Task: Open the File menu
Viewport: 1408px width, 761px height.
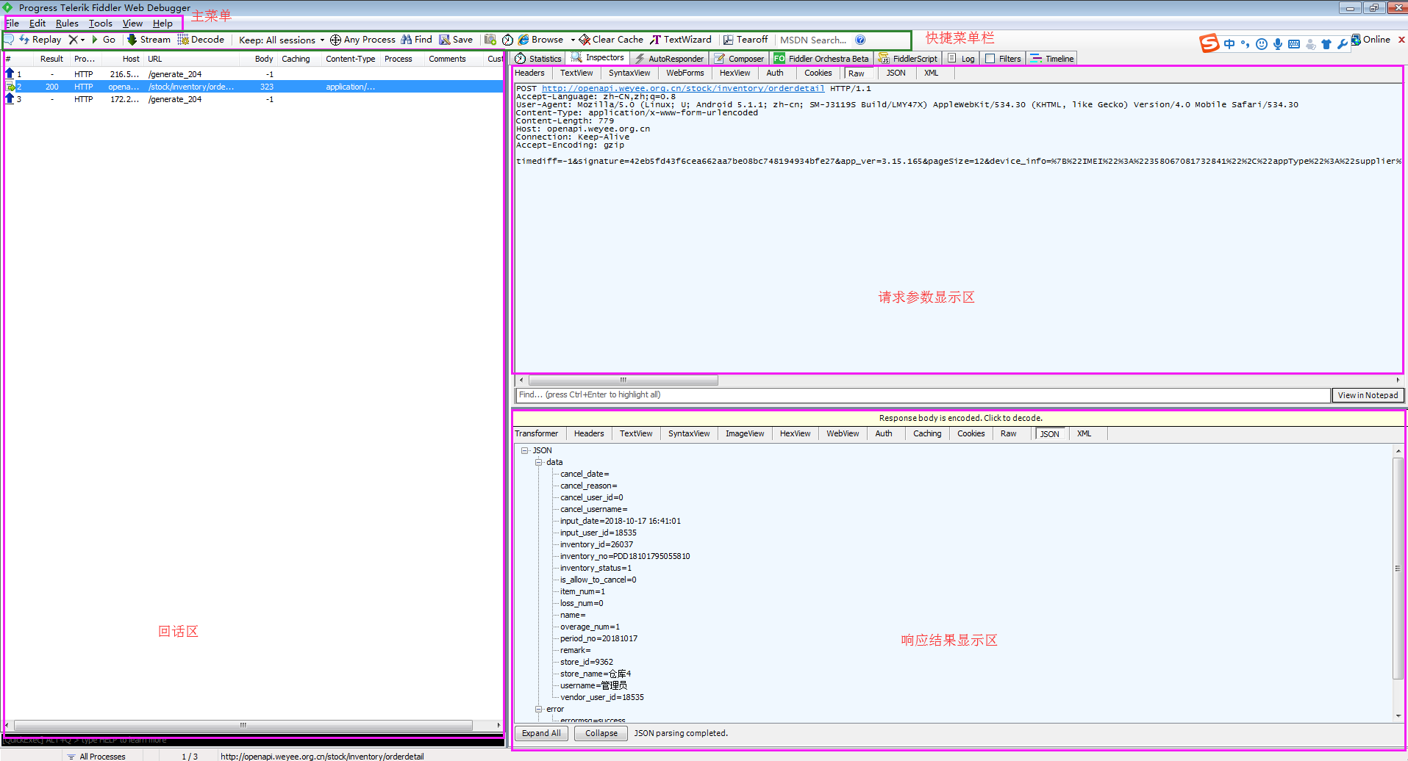Action: click(x=12, y=24)
